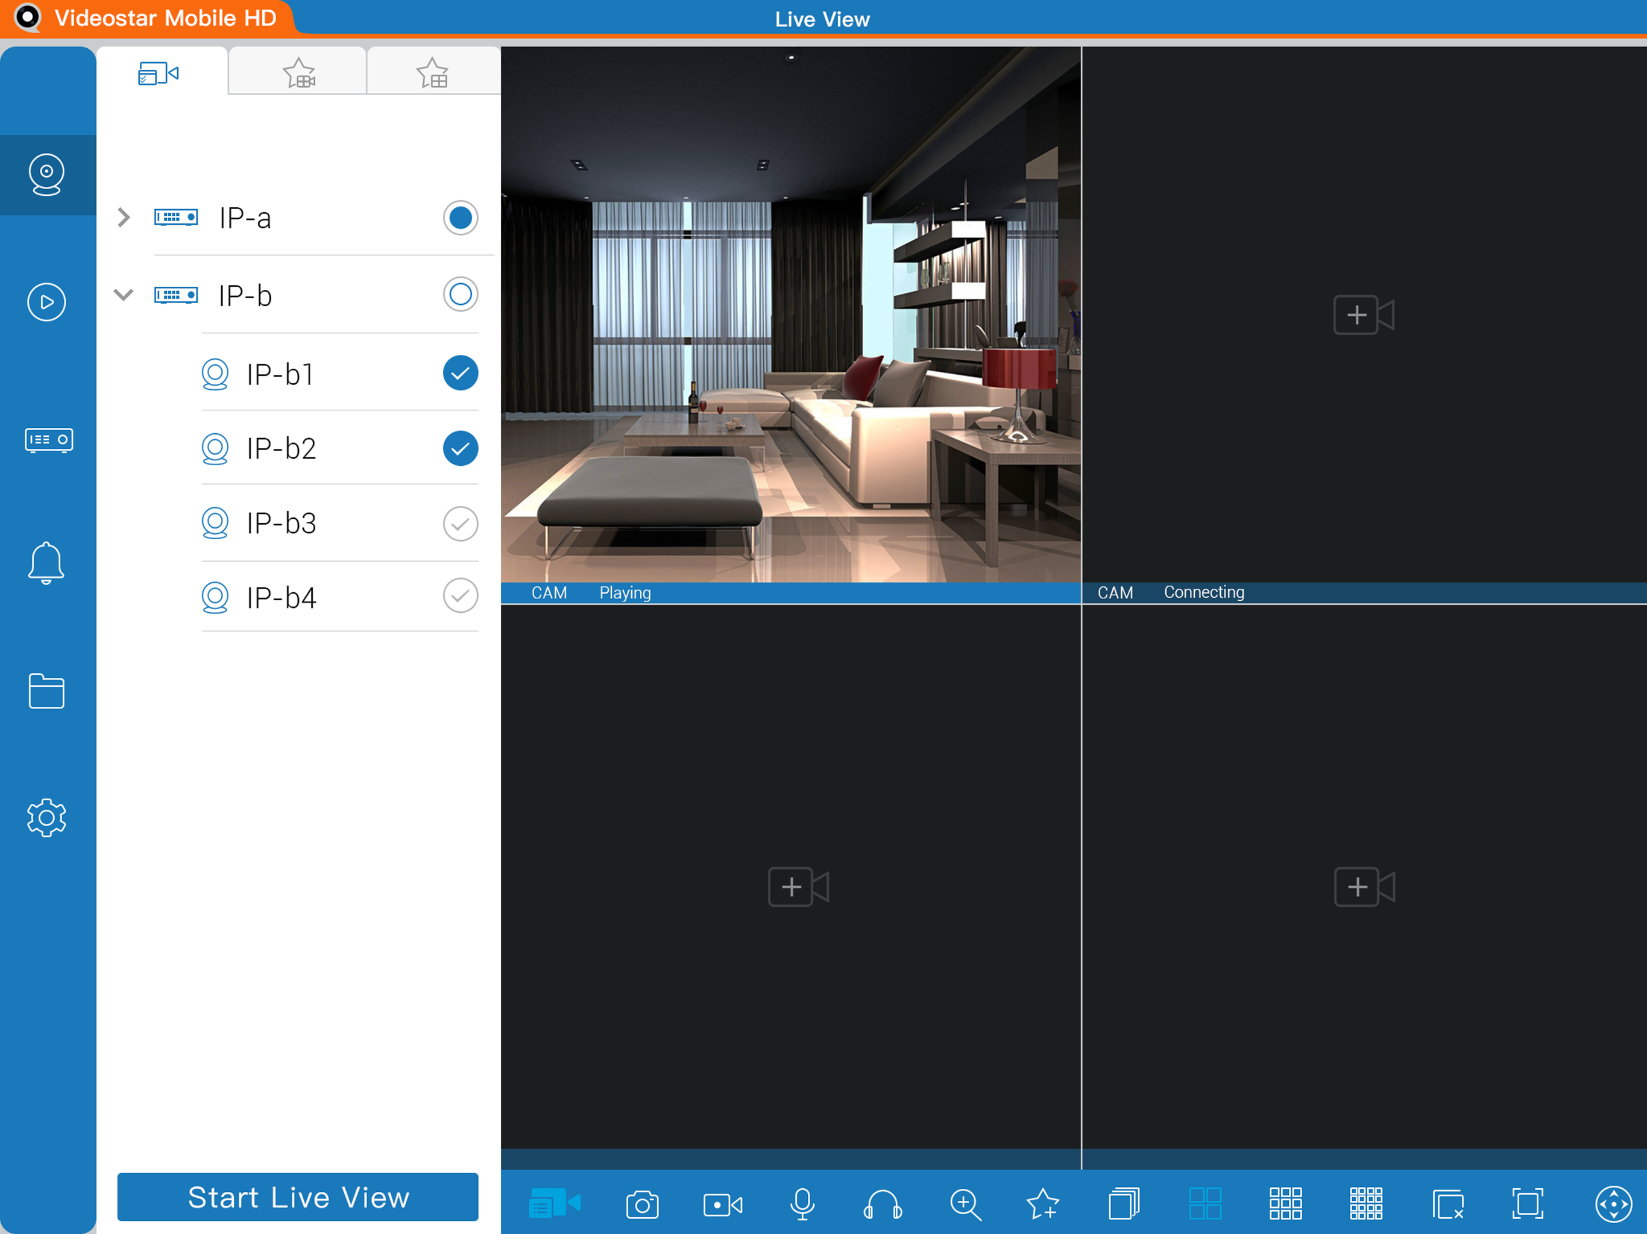The image size is (1647, 1234).
Task: Add camera to bottom-right empty window
Action: pyautogui.click(x=1363, y=886)
